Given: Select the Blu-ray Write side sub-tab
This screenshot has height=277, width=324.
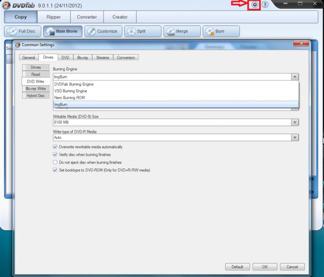Looking at the screenshot, I should click(x=36, y=89).
